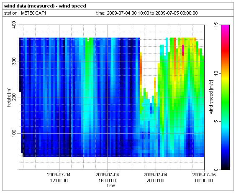Click the 200 tick on the height axis
The width and height of the screenshot is (236, 193).
tap(14, 97)
